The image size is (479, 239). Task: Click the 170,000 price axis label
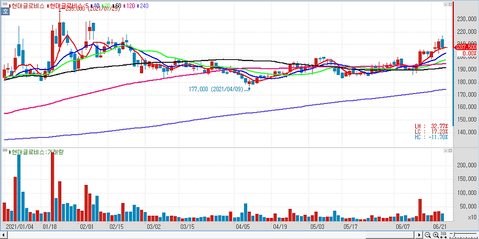click(x=466, y=94)
